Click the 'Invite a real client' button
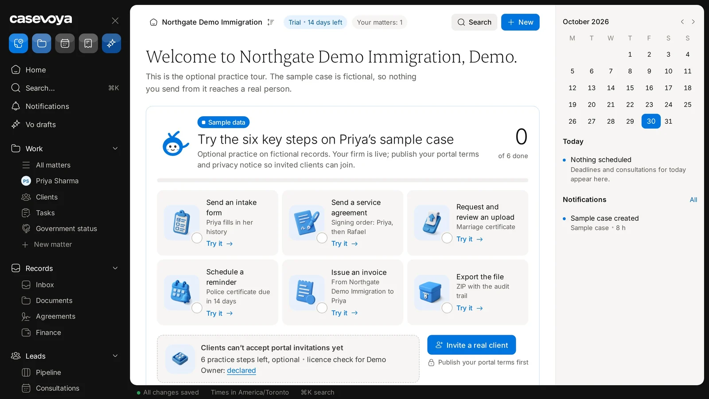 pyautogui.click(x=471, y=345)
